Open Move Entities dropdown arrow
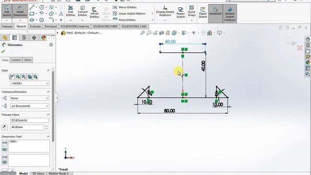This screenshot has width=311, height=175. coord(152,20)
